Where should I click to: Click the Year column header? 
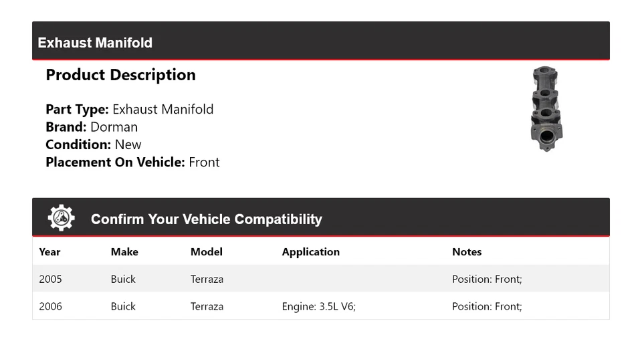(x=49, y=252)
